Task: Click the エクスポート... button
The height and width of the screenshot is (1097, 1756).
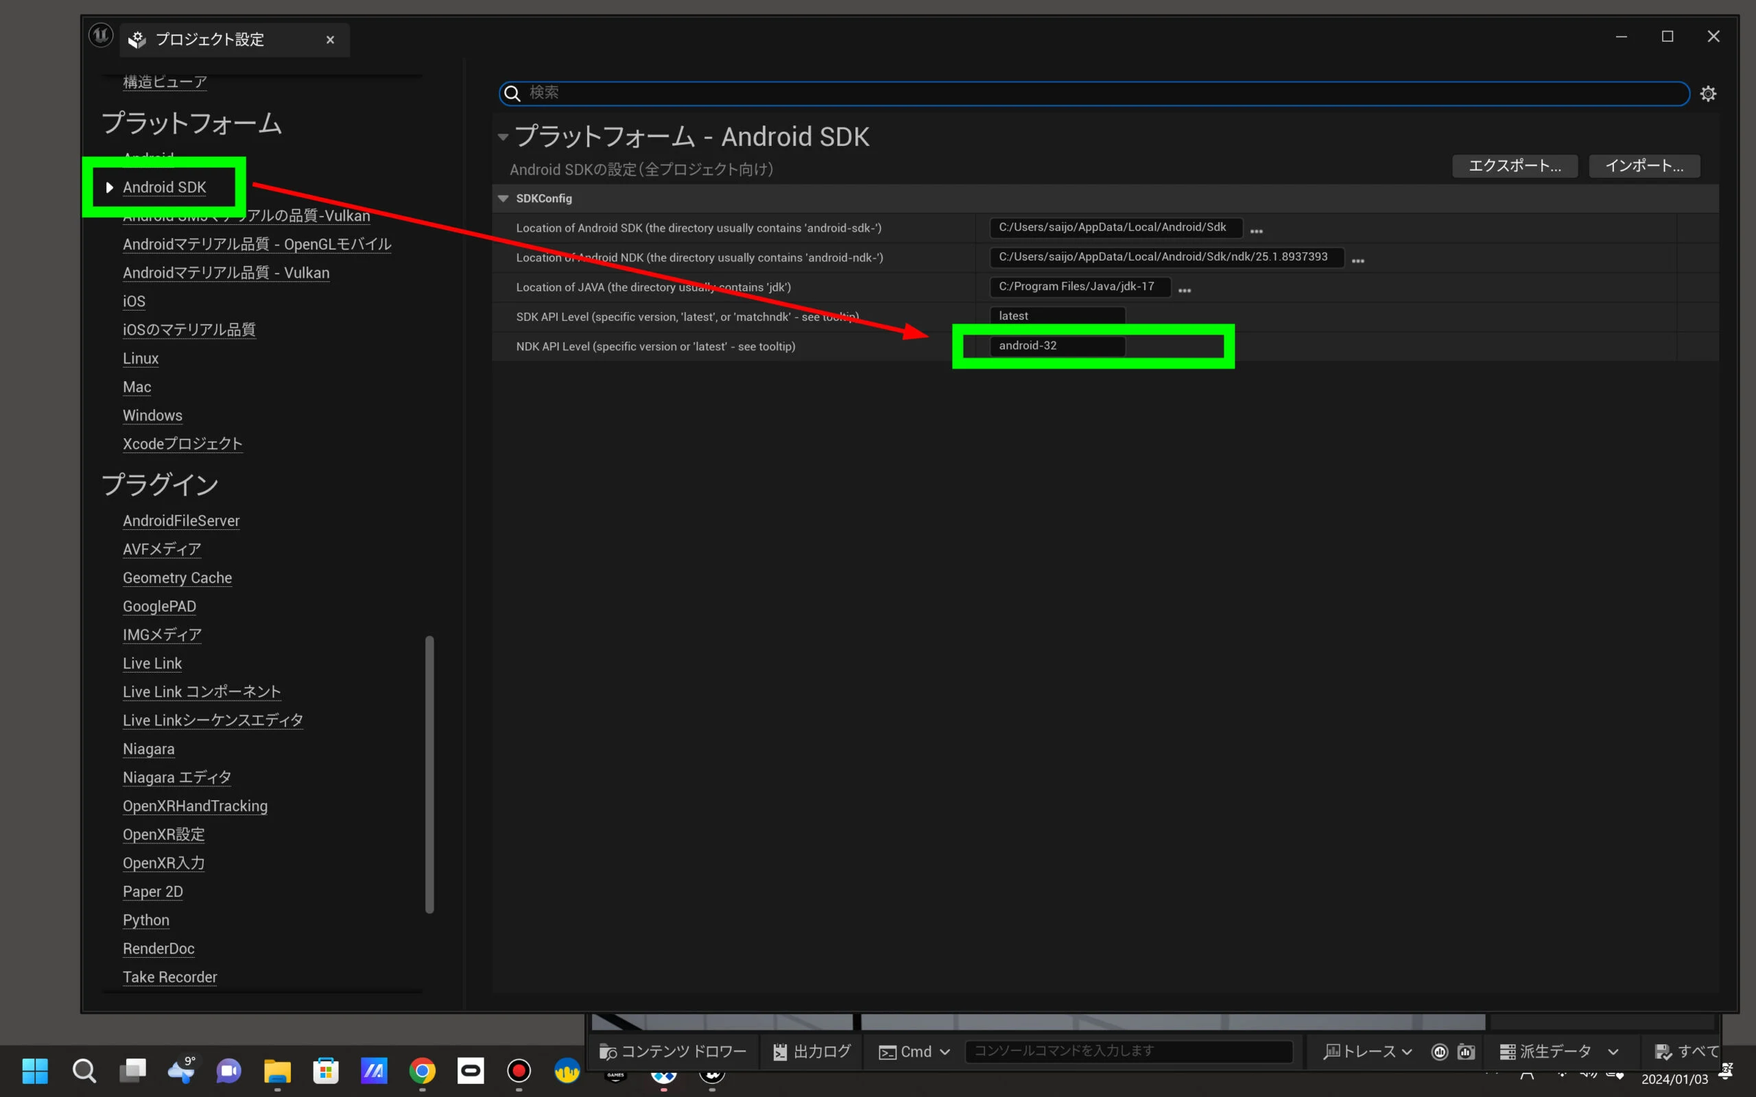Action: [x=1515, y=165]
